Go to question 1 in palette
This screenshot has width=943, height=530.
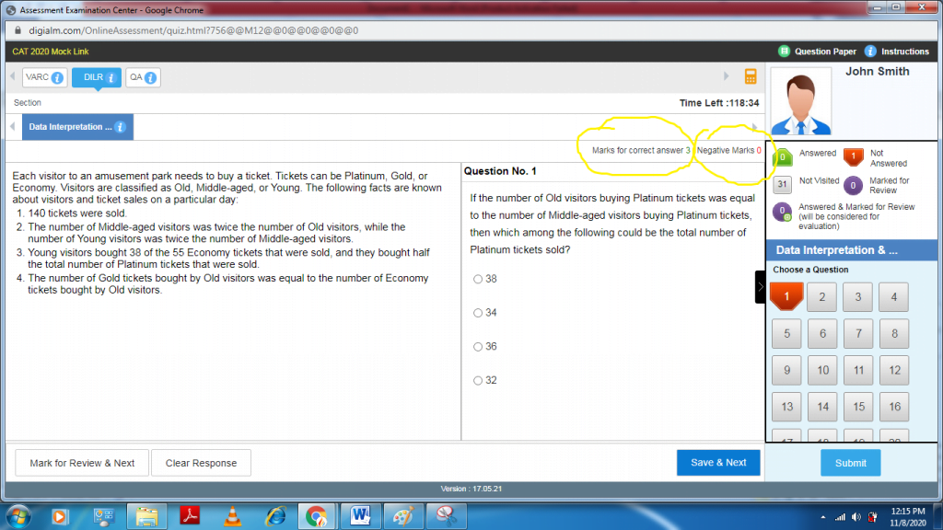786,296
